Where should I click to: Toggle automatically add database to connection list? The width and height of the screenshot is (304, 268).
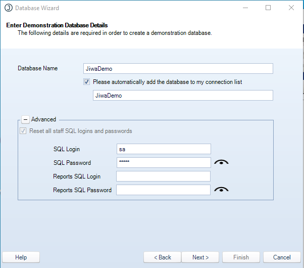[x=87, y=82]
